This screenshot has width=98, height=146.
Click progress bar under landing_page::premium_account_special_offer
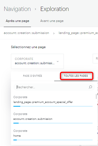(53, 106)
